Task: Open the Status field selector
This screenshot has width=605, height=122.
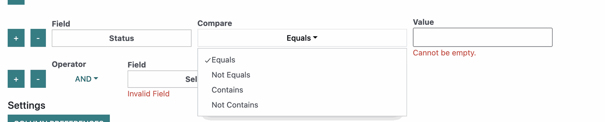Action: [x=122, y=38]
